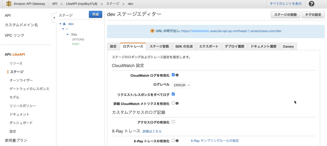Viewport: 327px width, 146px height.
Task: Open the ドキュメント履歴 tab
Action: [263, 47]
